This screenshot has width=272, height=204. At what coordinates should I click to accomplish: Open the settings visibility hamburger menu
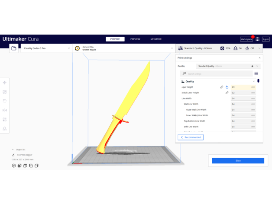256,74
